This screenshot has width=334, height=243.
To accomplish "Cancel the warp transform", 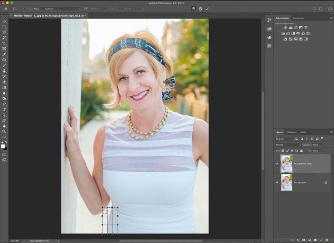I will (x=200, y=9).
